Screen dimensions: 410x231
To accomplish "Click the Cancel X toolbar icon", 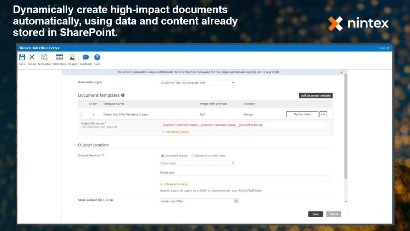I will 32,60.
